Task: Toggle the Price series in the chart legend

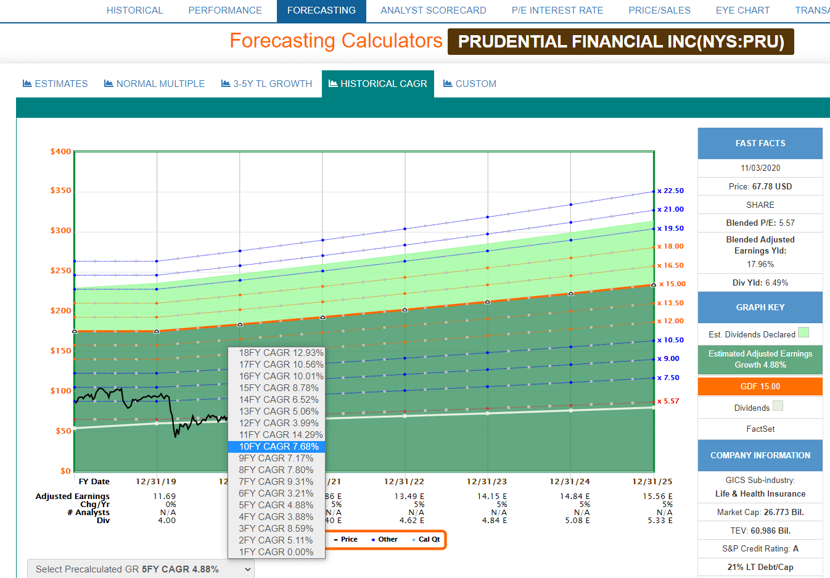Action: click(x=345, y=540)
